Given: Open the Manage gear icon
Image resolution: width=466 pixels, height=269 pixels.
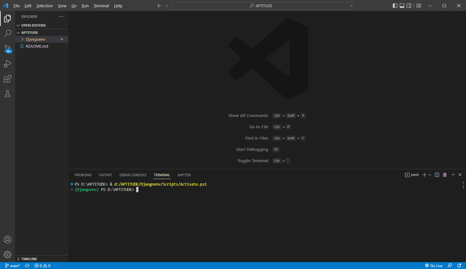Looking at the screenshot, I should point(8,255).
